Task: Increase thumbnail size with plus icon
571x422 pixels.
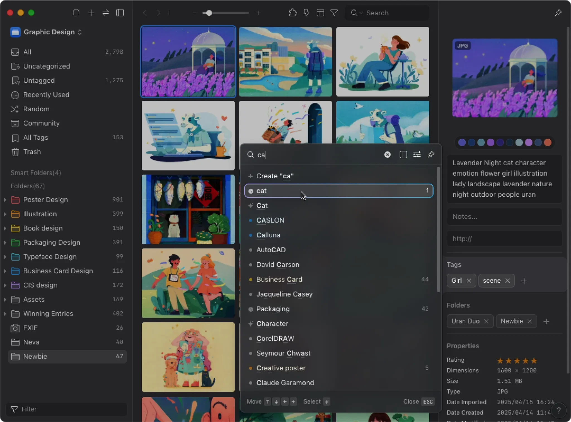Action: (258, 13)
